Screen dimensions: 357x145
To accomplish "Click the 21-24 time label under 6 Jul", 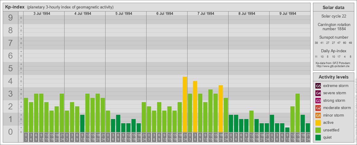I will (x=185, y=137).
